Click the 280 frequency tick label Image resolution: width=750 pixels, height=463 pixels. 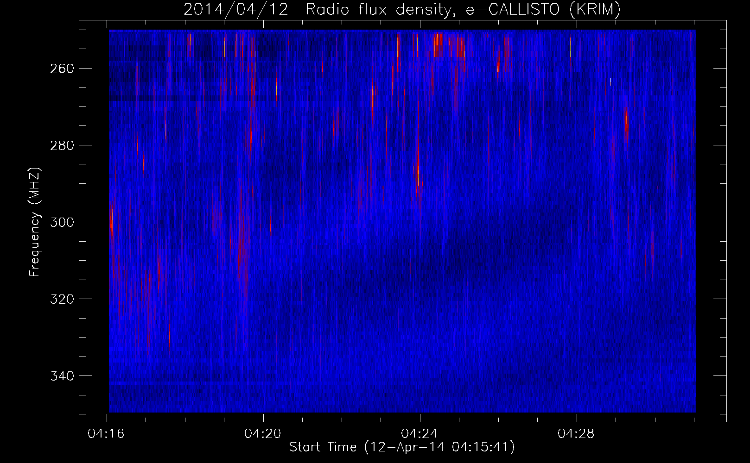pyautogui.click(x=62, y=145)
